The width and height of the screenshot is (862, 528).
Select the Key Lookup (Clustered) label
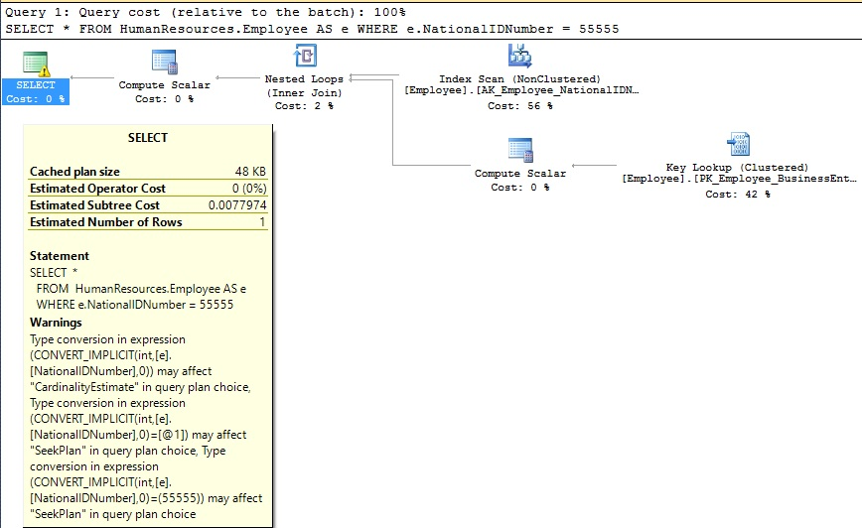point(737,168)
